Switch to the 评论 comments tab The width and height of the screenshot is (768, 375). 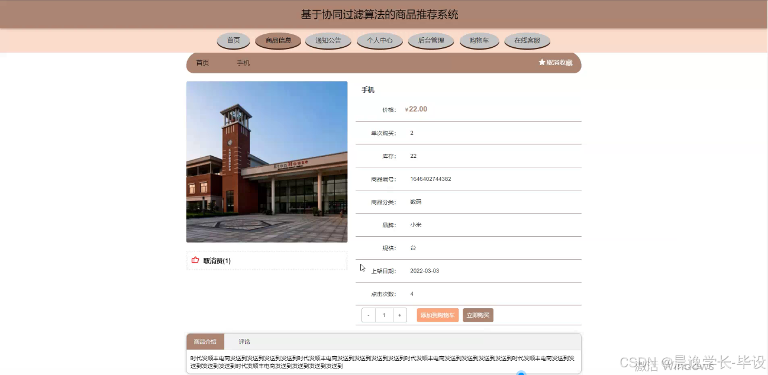pos(244,341)
